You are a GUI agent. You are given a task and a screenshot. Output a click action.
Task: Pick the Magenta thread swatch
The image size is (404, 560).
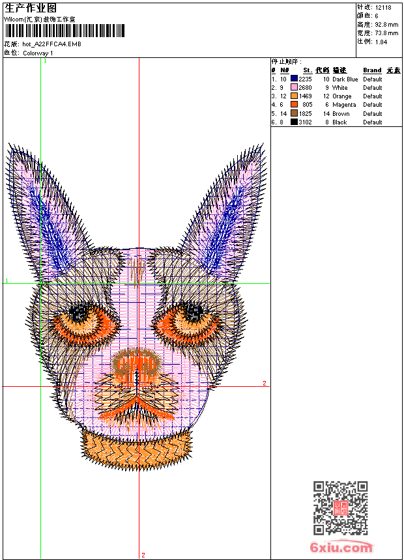(x=294, y=104)
